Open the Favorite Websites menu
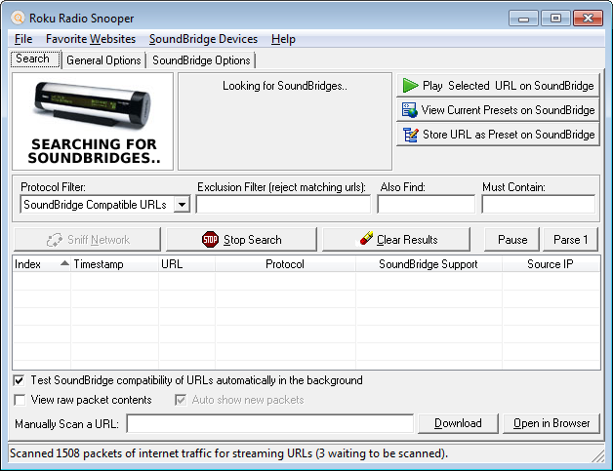 point(91,39)
